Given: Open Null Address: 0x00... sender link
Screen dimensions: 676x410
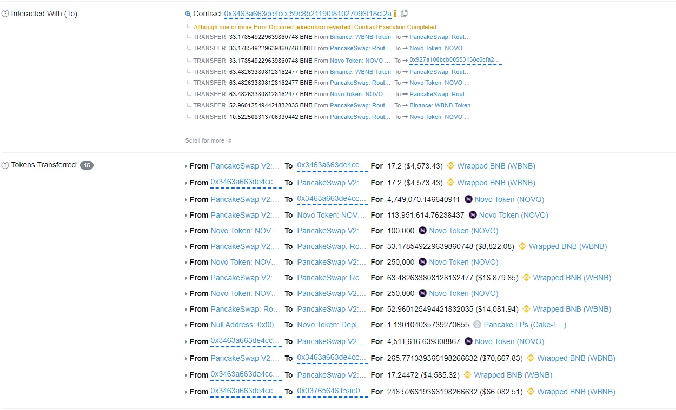Looking at the screenshot, I should point(246,325).
